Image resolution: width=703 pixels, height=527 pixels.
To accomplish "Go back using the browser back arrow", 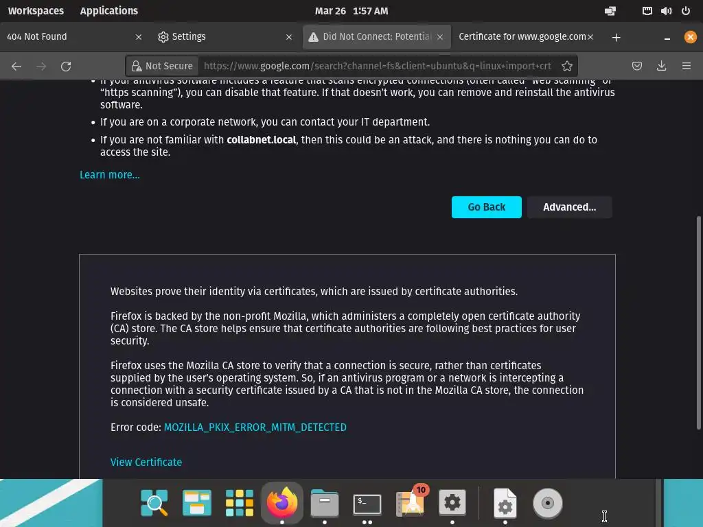I will point(16,67).
